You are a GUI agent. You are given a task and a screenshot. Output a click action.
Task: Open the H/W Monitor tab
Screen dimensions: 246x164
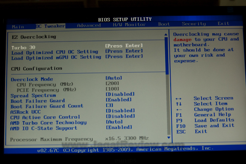tap(129, 25)
